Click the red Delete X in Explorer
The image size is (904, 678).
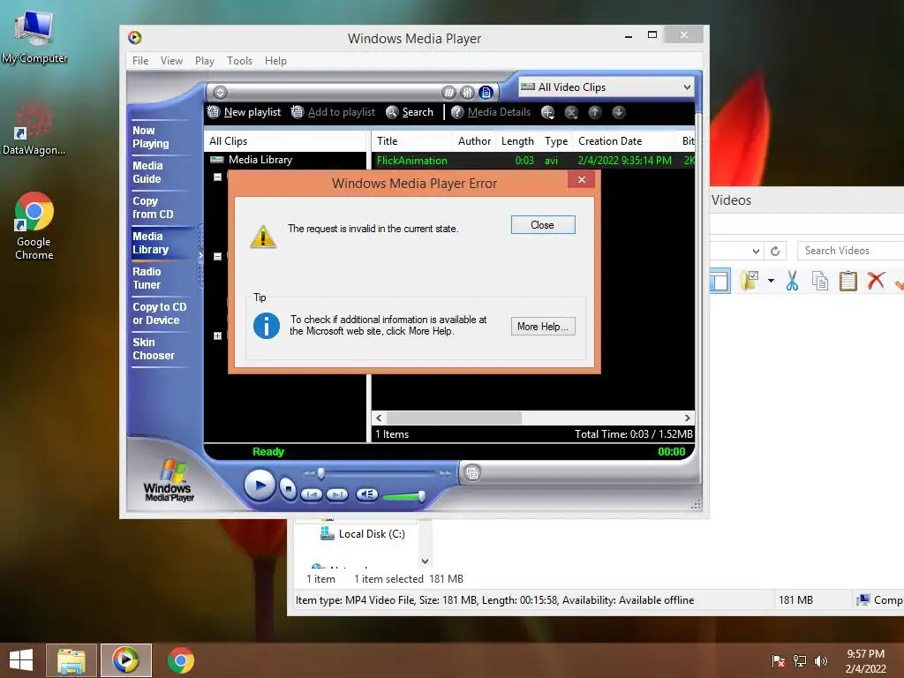pyautogui.click(x=876, y=281)
